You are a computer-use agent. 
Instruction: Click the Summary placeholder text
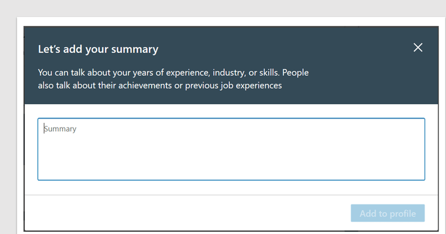(x=60, y=129)
